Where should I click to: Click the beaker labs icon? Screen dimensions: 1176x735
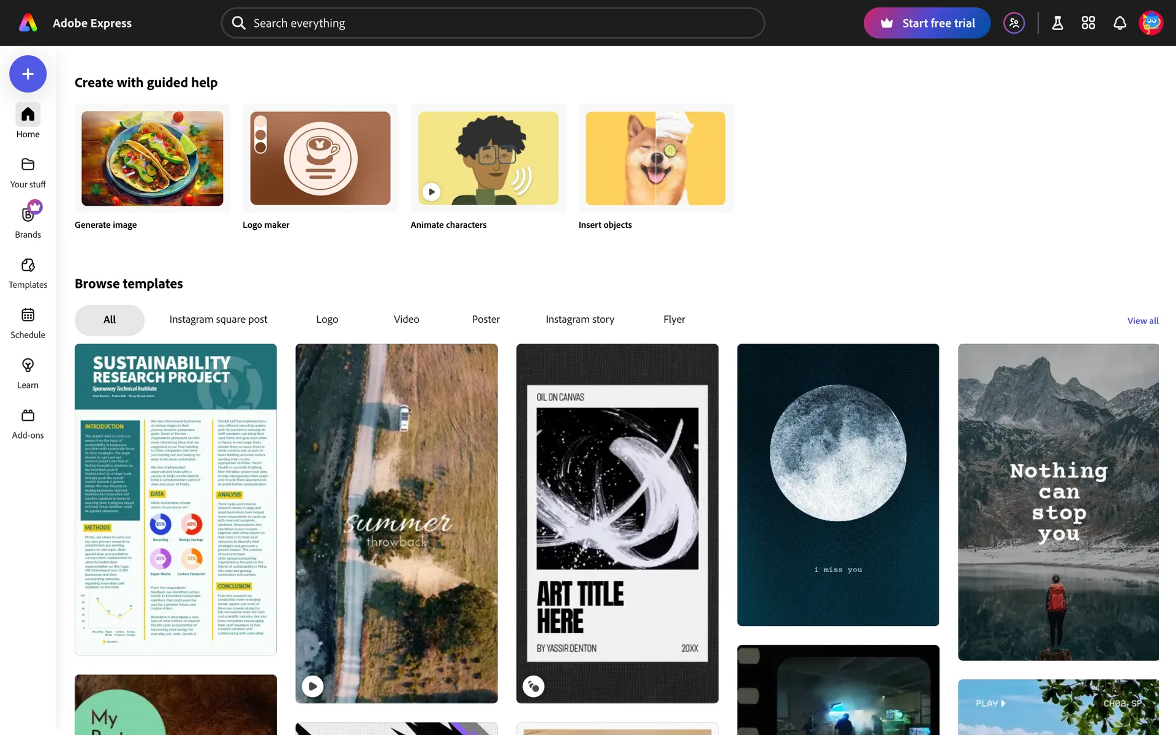point(1057,23)
